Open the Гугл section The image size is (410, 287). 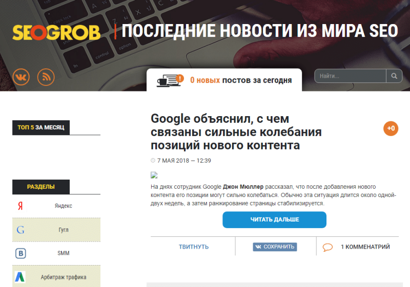56,230
